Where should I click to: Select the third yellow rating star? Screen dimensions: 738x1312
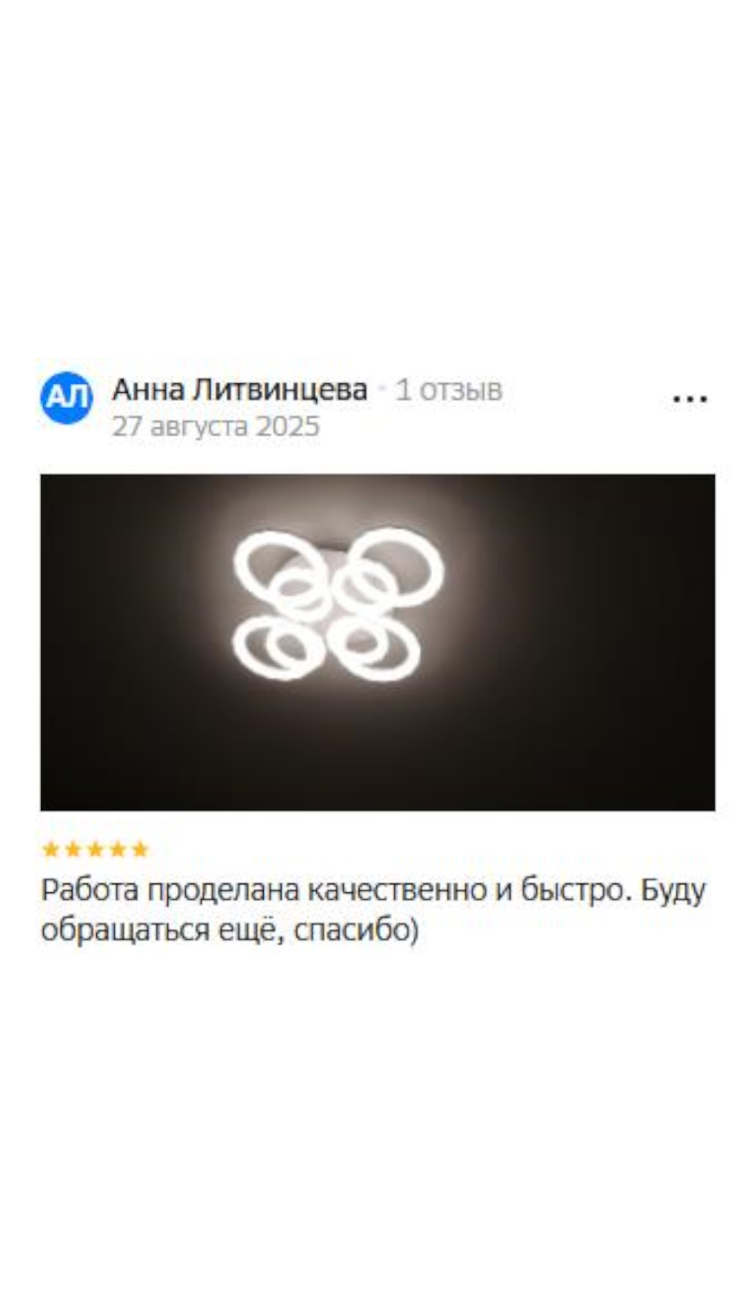click(x=96, y=849)
